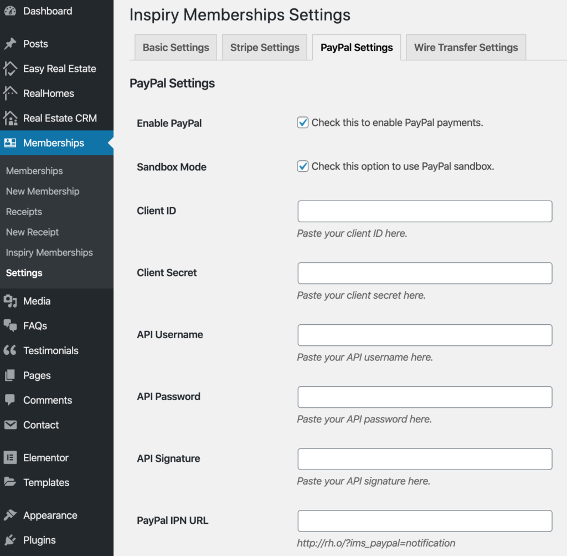Click into the Client ID field
567x556 pixels.
(x=425, y=211)
